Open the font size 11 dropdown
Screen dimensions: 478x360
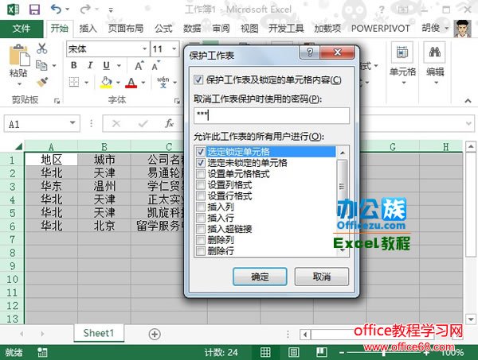(x=174, y=48)
